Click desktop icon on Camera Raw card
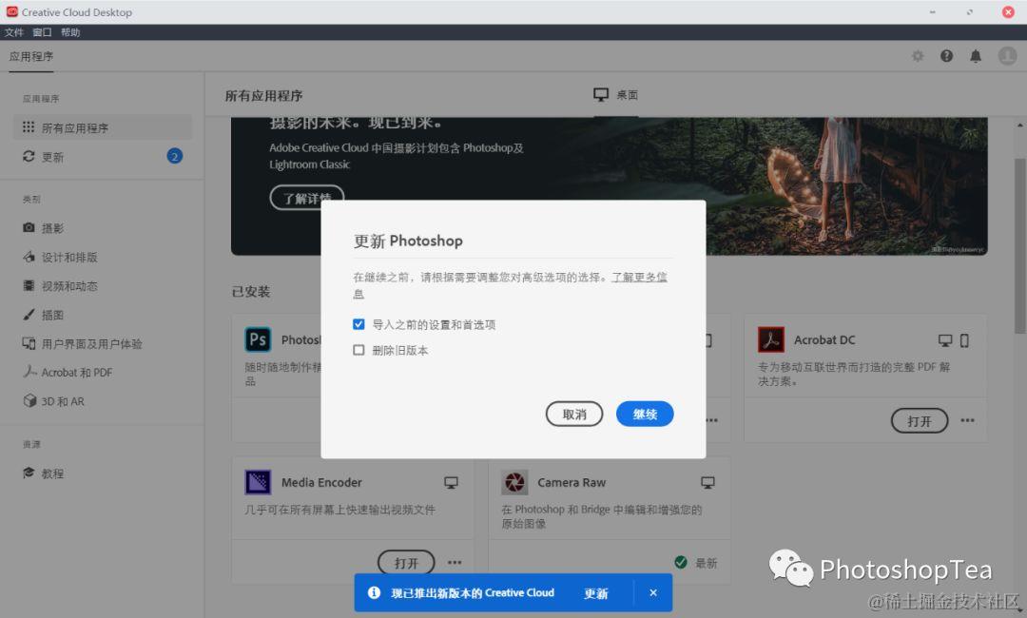This screenshot has width=1027, height=618. click(707, 482)
